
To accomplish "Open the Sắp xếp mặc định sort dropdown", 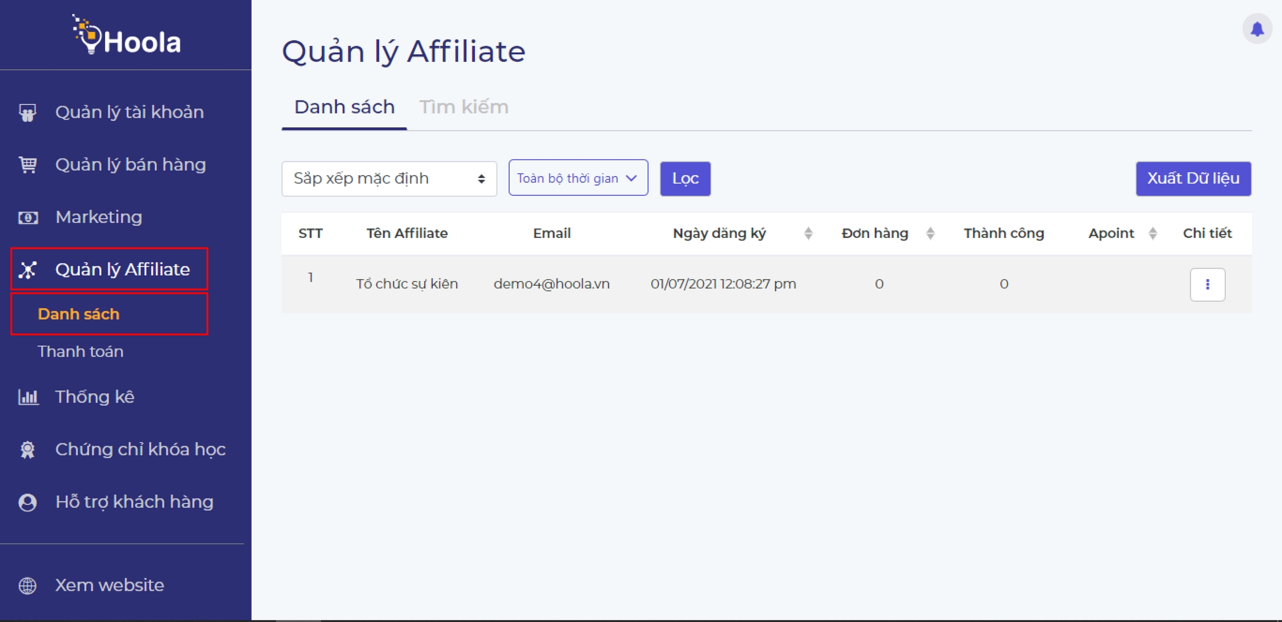I will coord(389,179).
